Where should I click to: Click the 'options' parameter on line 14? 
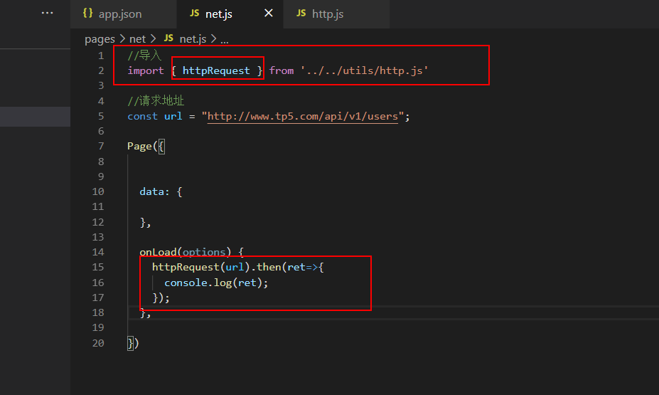click(x=204, y=252)
